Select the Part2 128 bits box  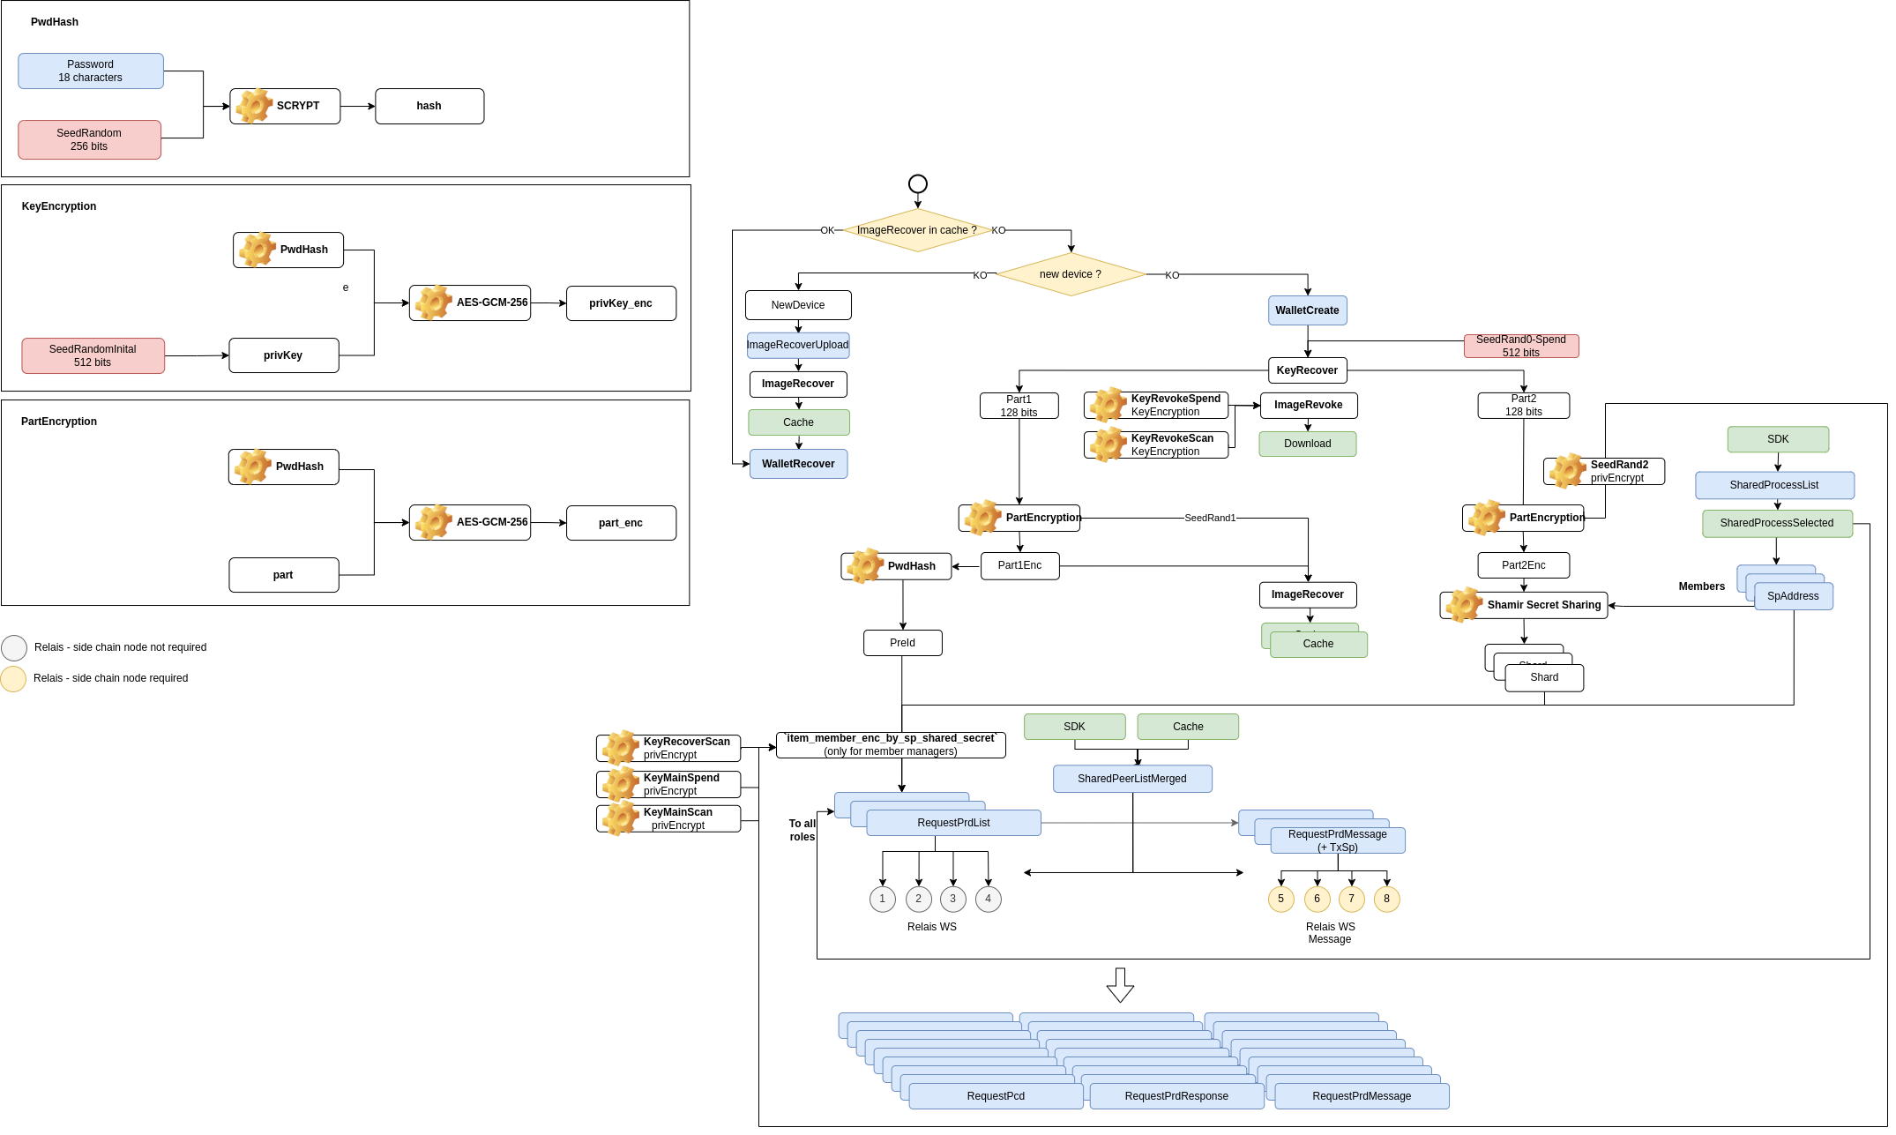click(1524, 406)
